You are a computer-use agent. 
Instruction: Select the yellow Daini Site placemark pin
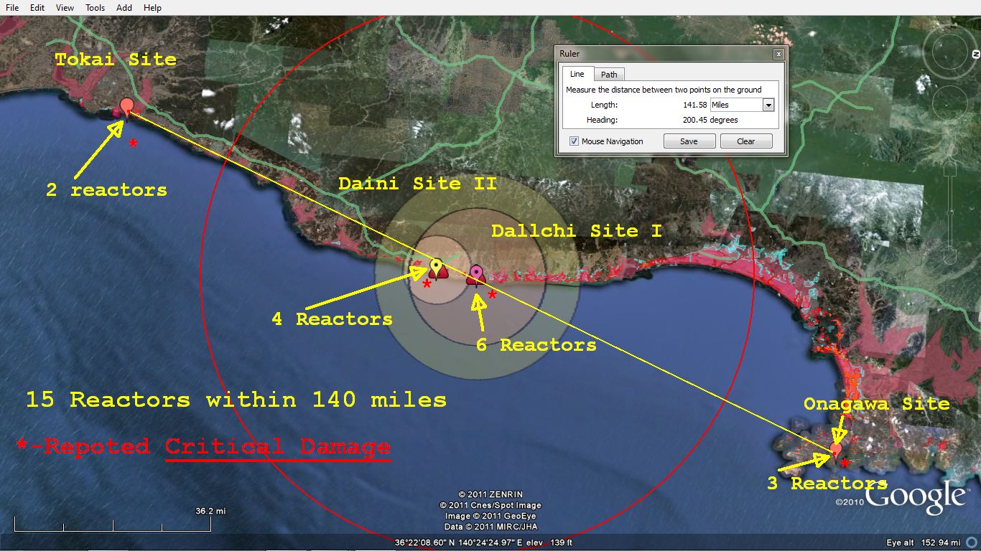[x=436, y=267]
